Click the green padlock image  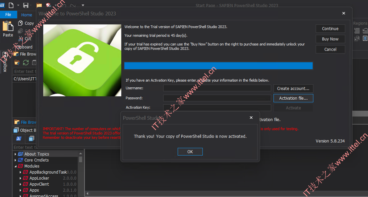pos(82,60)
